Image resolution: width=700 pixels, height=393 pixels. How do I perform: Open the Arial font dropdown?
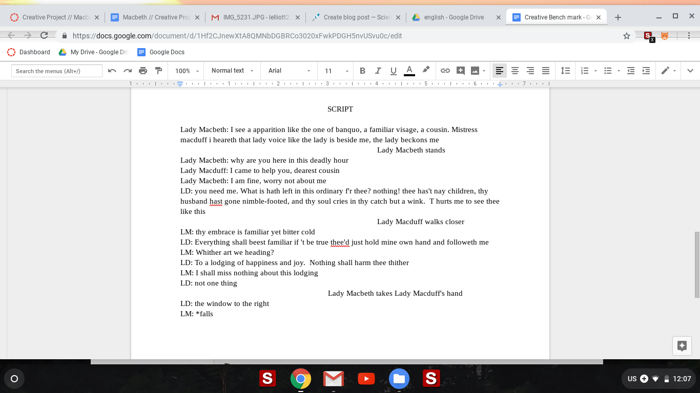click(x=289, y=71)
